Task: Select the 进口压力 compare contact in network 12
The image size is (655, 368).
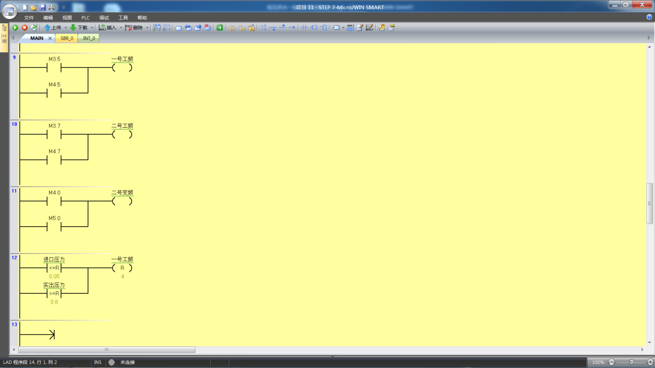Action: point(54,268)
